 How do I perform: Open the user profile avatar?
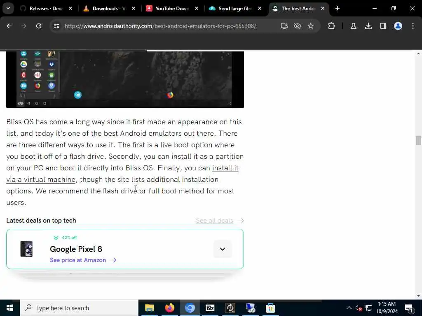398,26
